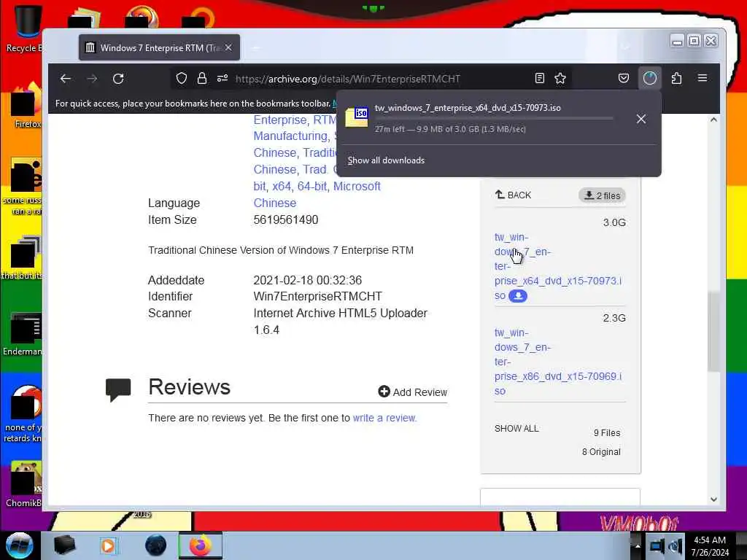Viewport: 747px width, 560px height.
Task: Click the page scrollbar down arrow
Action: tap(713, 499)
